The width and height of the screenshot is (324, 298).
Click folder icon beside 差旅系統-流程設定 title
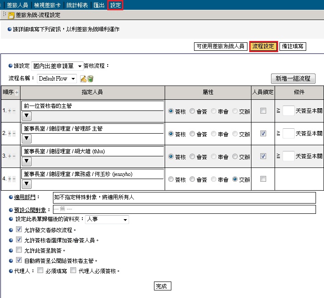point(11,15)
